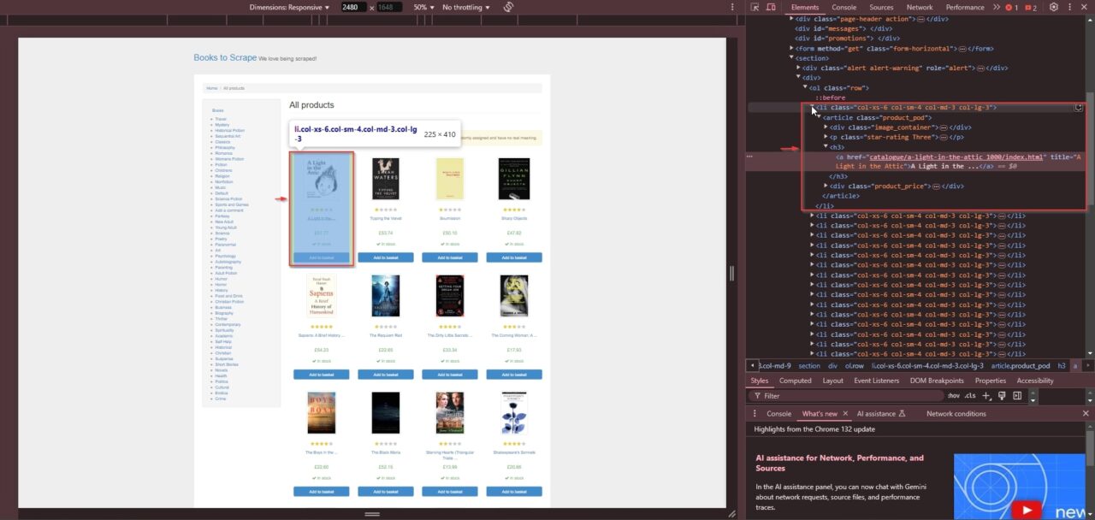Switch to the Console tab
The image size is (1095, 520).
coord(843,7)
